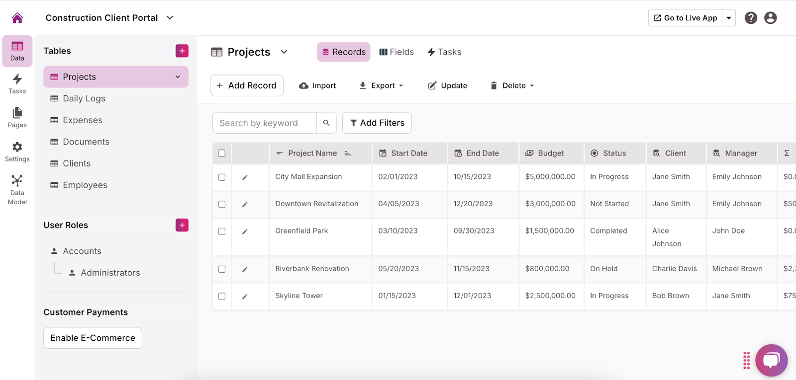Image resolution: width=796 pixels, height=380 pixels.
Task: Switch to the Fields tab
Action: pos(397,52)
